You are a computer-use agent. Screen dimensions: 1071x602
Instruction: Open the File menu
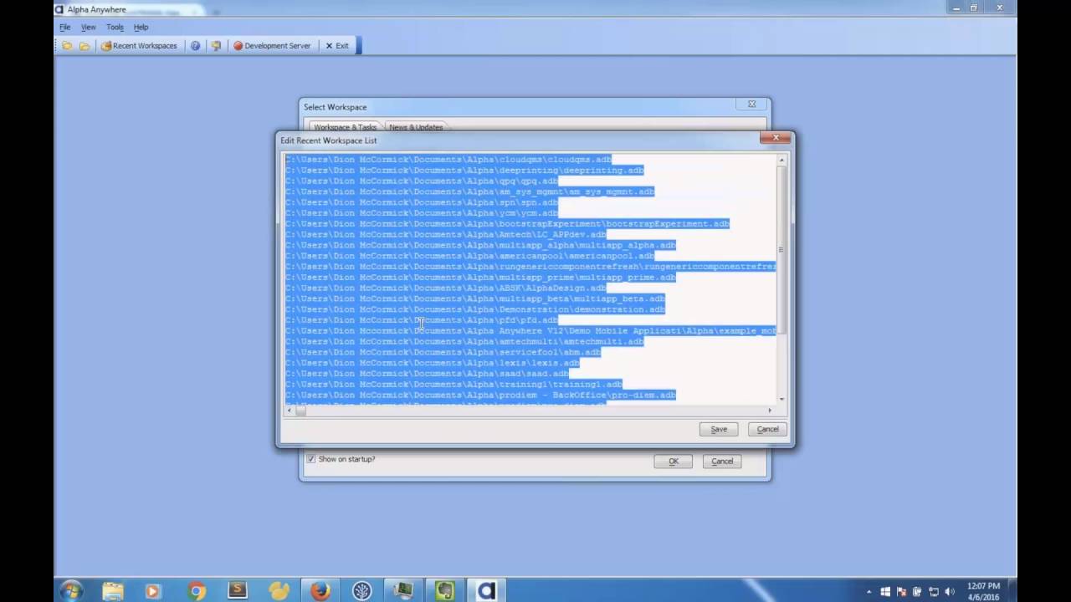pyautogui.click(x=64, y=28)
